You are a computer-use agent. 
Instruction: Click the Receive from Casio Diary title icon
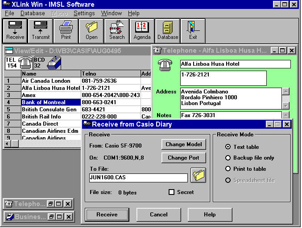tap(87, 124)
